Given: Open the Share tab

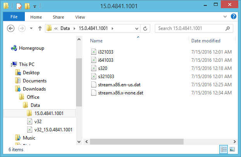Looking at the screenshot, I should 59,17.
